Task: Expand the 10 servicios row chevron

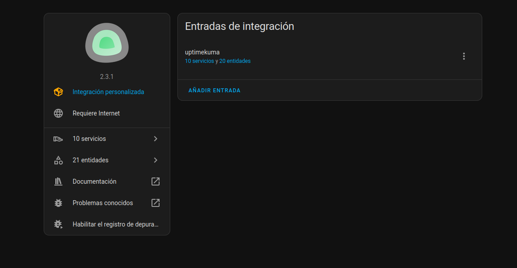Action: point(156,139)
